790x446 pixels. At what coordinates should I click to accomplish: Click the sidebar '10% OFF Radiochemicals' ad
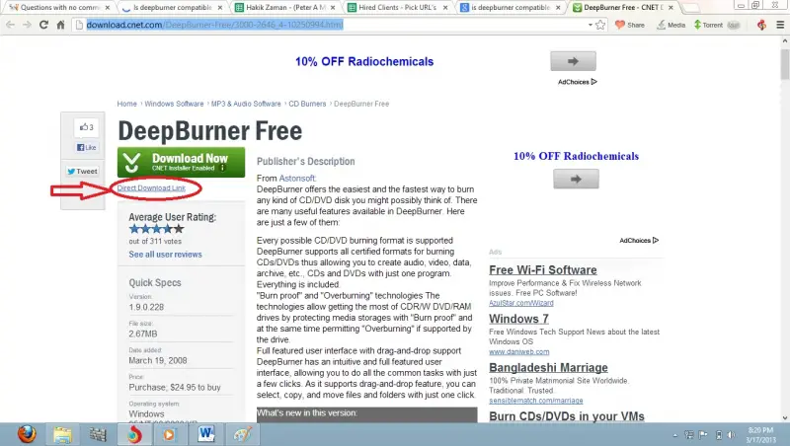point(576,156)
